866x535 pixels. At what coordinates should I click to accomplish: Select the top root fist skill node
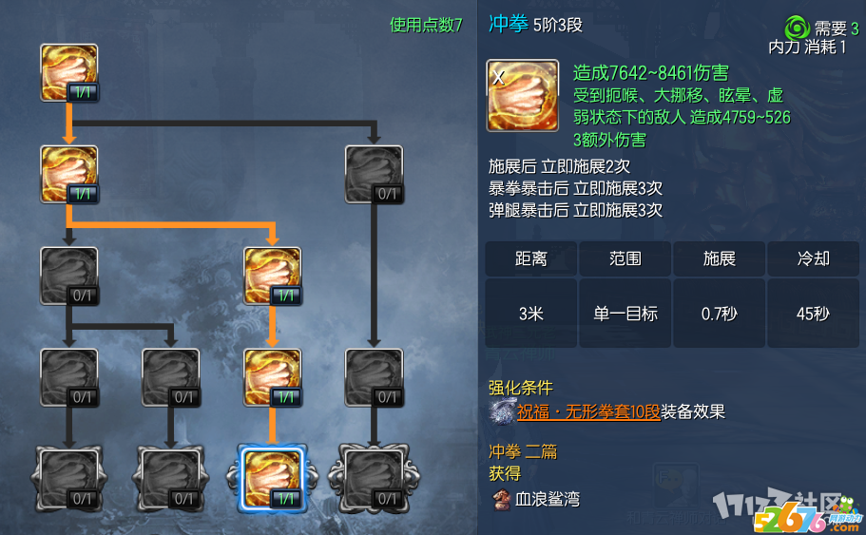pos(69,73)
